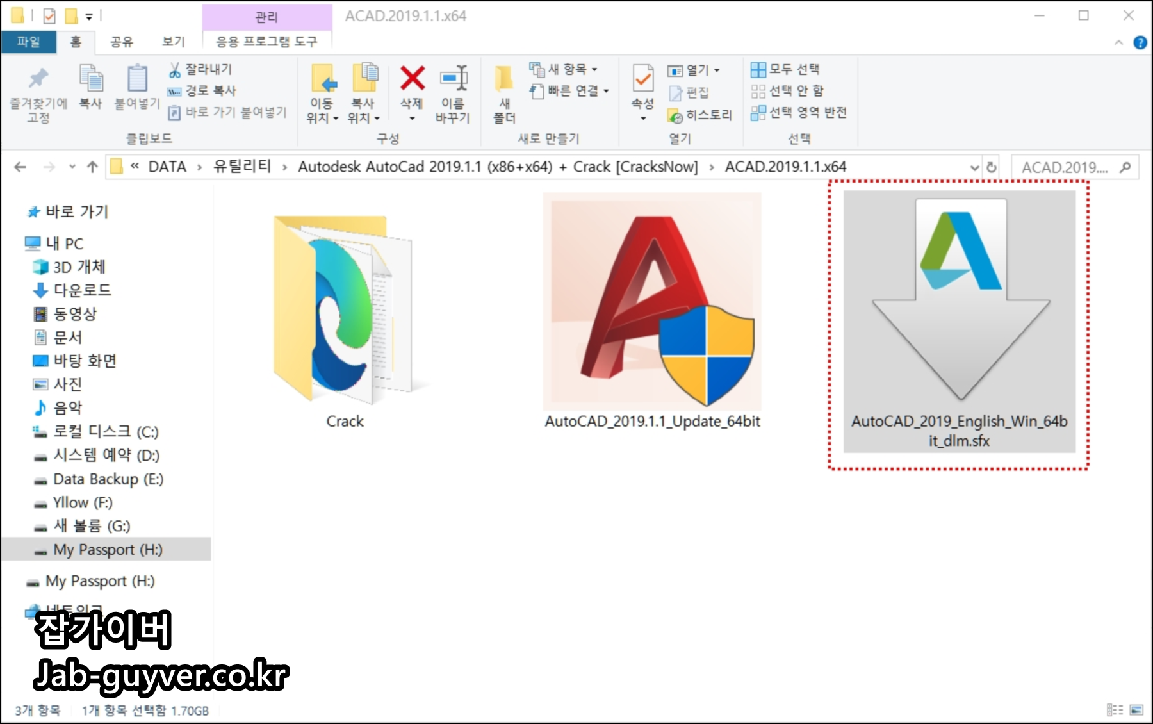Go back with the Back arrow
The image size is (1153, 724).
20,167
